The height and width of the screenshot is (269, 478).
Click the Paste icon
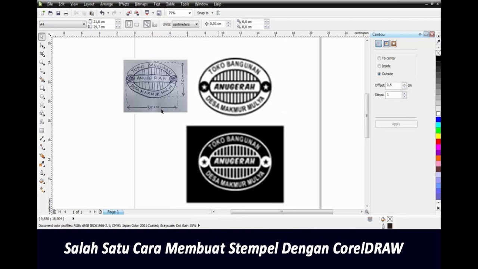[x=91, y=13]
